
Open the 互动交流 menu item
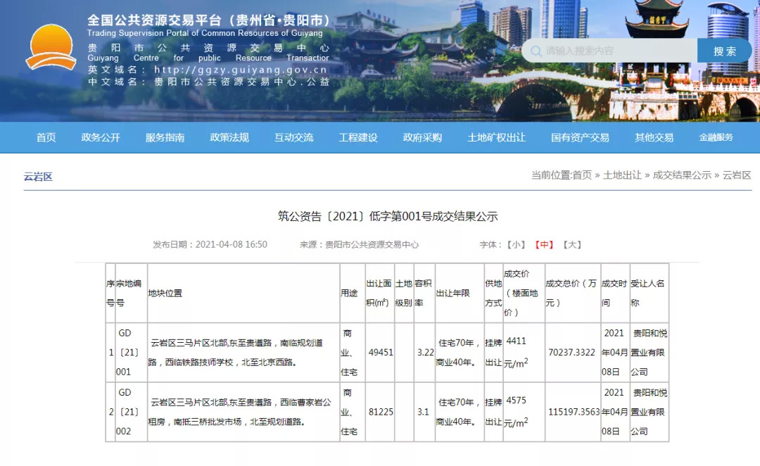click(293, 137)
